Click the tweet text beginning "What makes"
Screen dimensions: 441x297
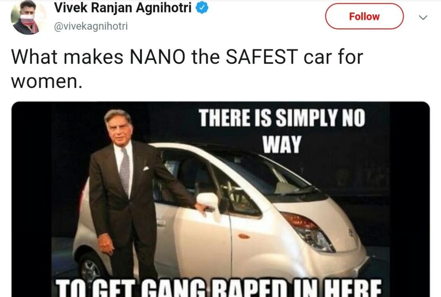(187, 69)
